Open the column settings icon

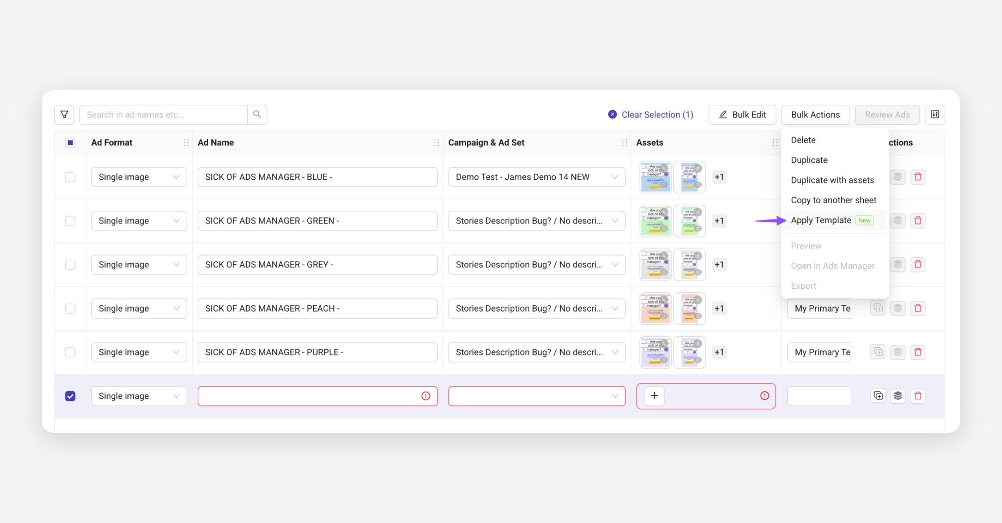pos(935,114)
